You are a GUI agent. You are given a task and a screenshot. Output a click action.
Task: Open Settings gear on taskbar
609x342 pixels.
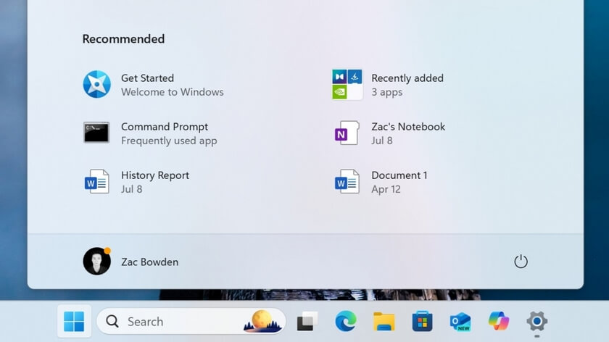pos(536,321)
